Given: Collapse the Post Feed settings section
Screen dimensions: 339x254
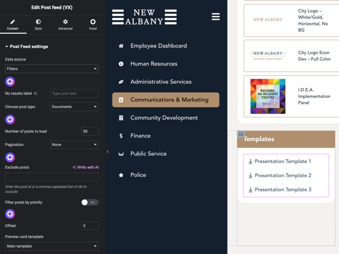Looking at the screenshot, I should [26, 46].
